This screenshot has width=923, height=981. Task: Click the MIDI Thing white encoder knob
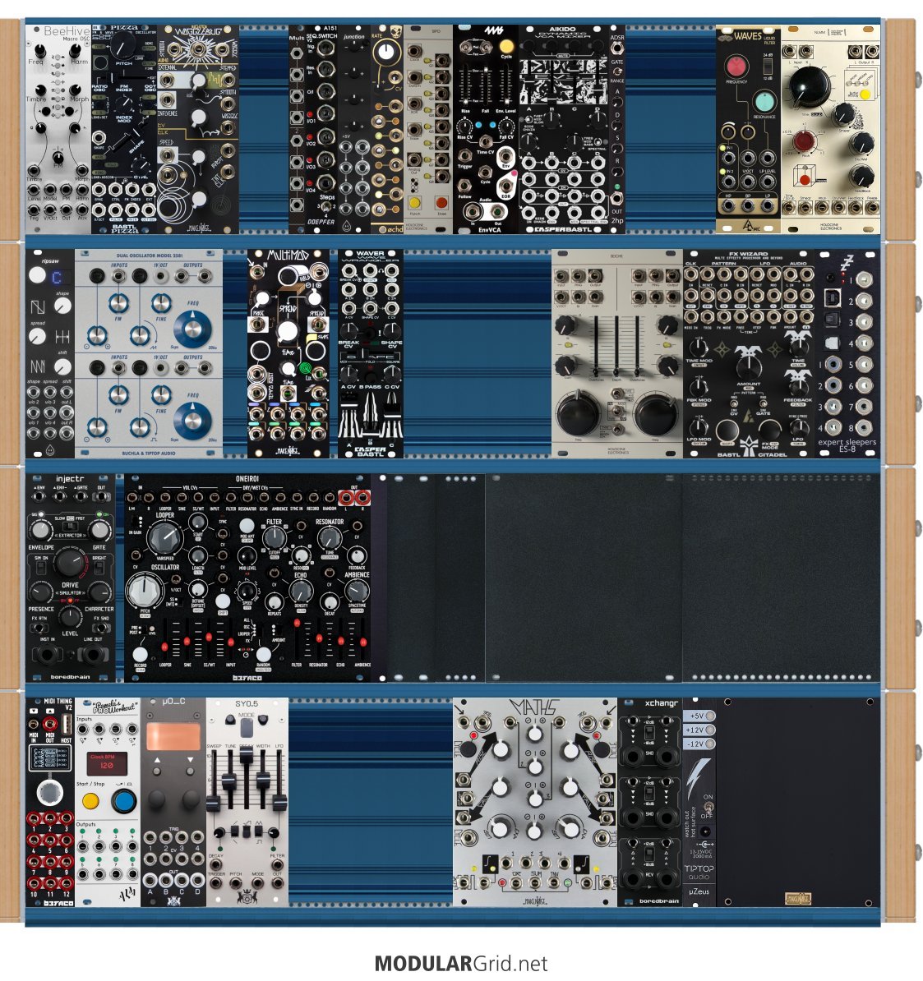[49, 793]
